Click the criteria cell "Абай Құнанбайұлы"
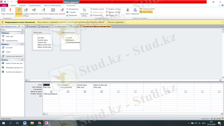Image resolution: width=224 pixels, height=126 pixels. coord(51,94)
